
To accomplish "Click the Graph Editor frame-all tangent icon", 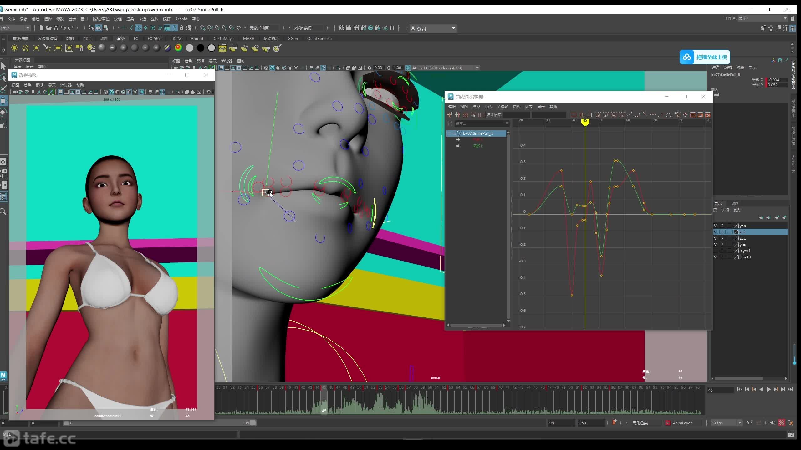I will pyautogui.click(x=574, y=115).
